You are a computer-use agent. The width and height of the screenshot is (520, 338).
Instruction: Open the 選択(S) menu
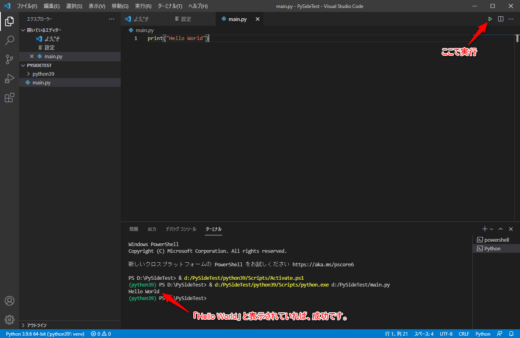pos(74,6)
